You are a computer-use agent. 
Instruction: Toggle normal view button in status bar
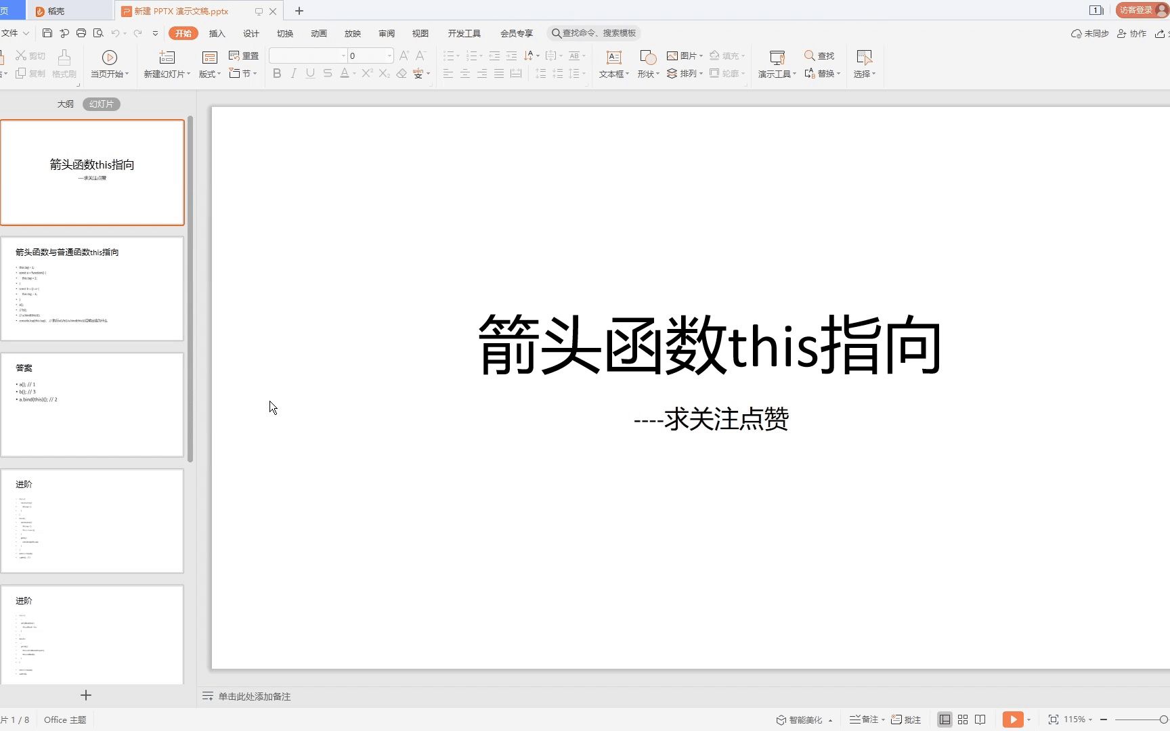coord(945,719)
